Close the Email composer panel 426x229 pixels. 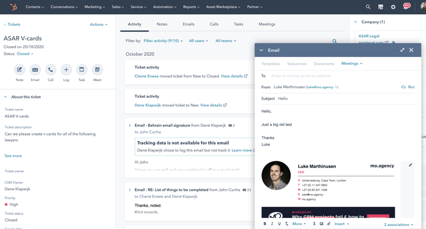click(411, 50)
